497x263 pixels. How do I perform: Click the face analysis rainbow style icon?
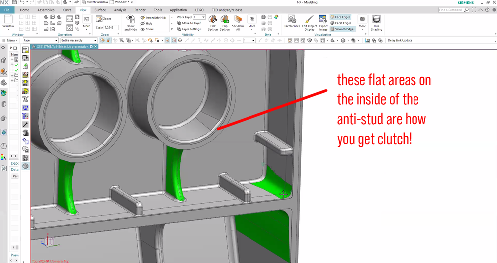276,17
